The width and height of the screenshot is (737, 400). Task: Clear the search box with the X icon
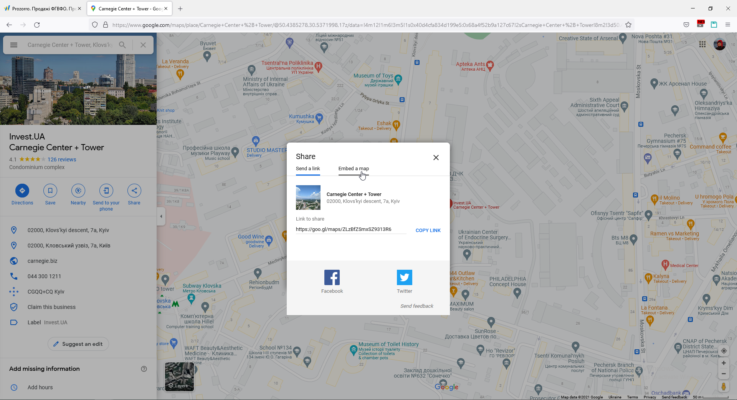coord(143,45)
